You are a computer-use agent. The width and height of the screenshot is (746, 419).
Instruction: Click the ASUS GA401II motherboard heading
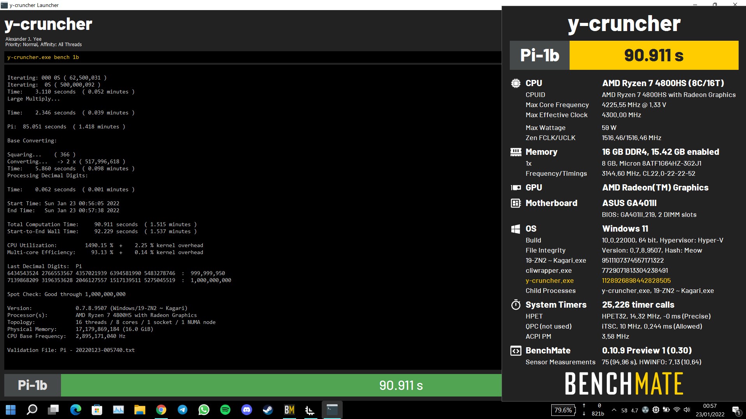629,203
